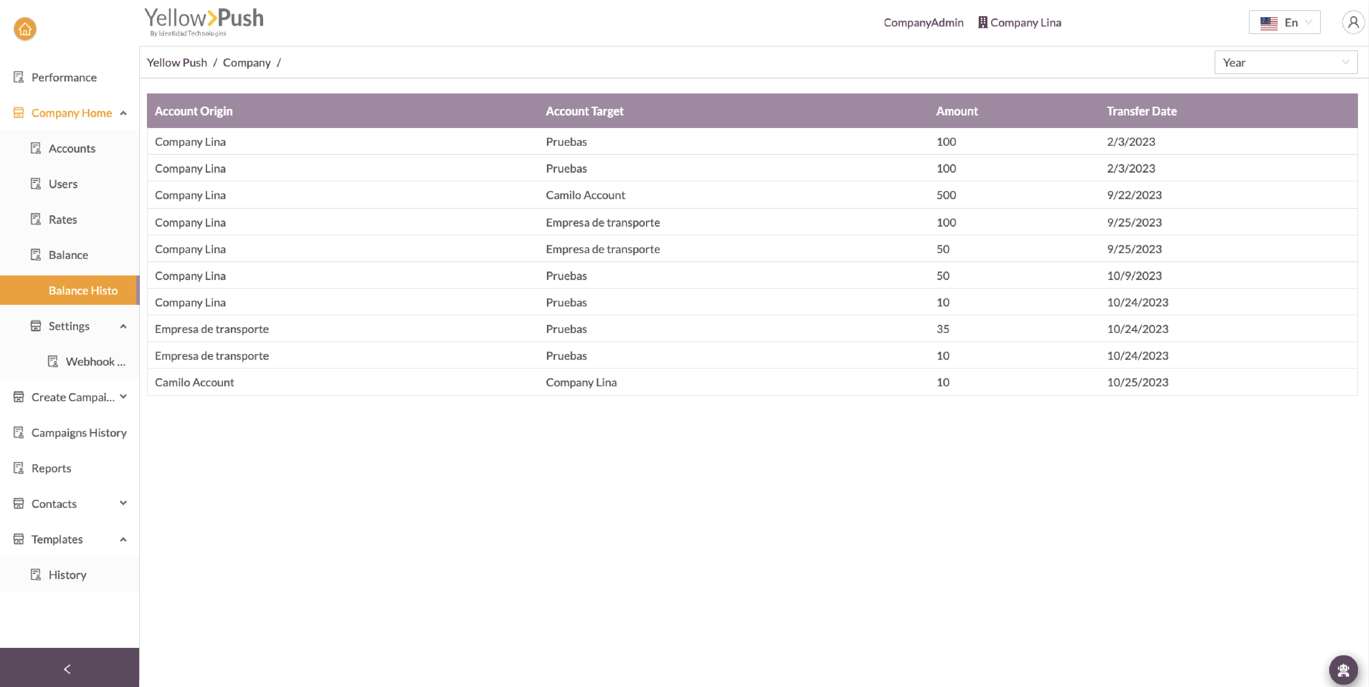Image resolution: width=1369 pixels, height=687 pixels.
Task: Click the Amount column header
Action: pos(957,111)
